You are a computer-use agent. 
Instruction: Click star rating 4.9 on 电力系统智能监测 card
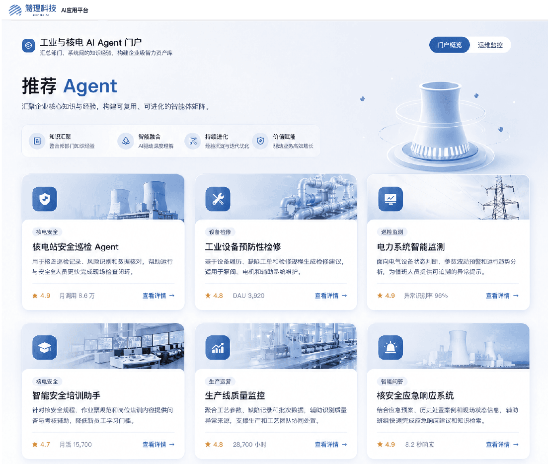point(386,296)
